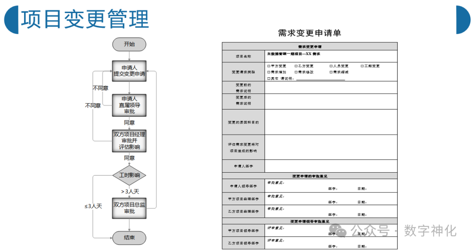Click the empty 变更的原因和目的 field
This screenshot has width=472, height=250.
[x=331, y=122]
